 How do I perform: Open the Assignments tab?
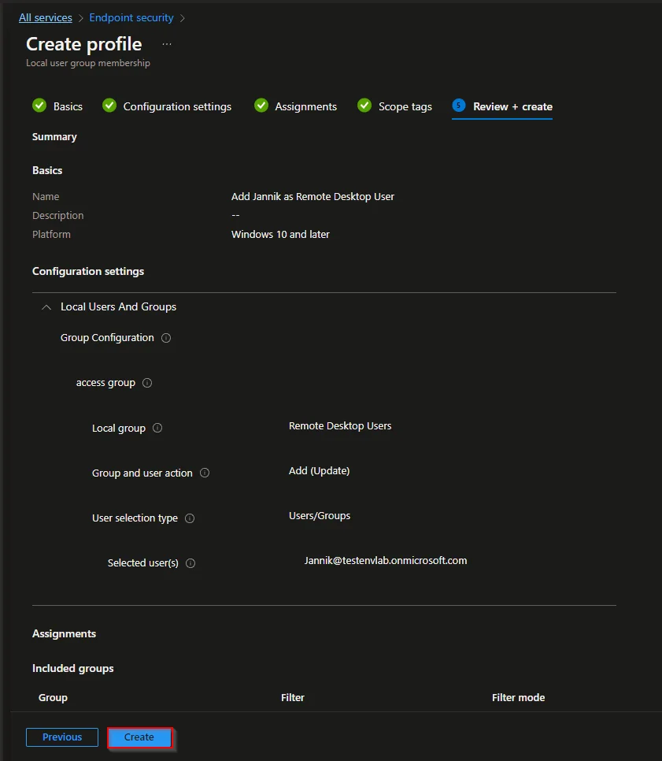[306, 107]
